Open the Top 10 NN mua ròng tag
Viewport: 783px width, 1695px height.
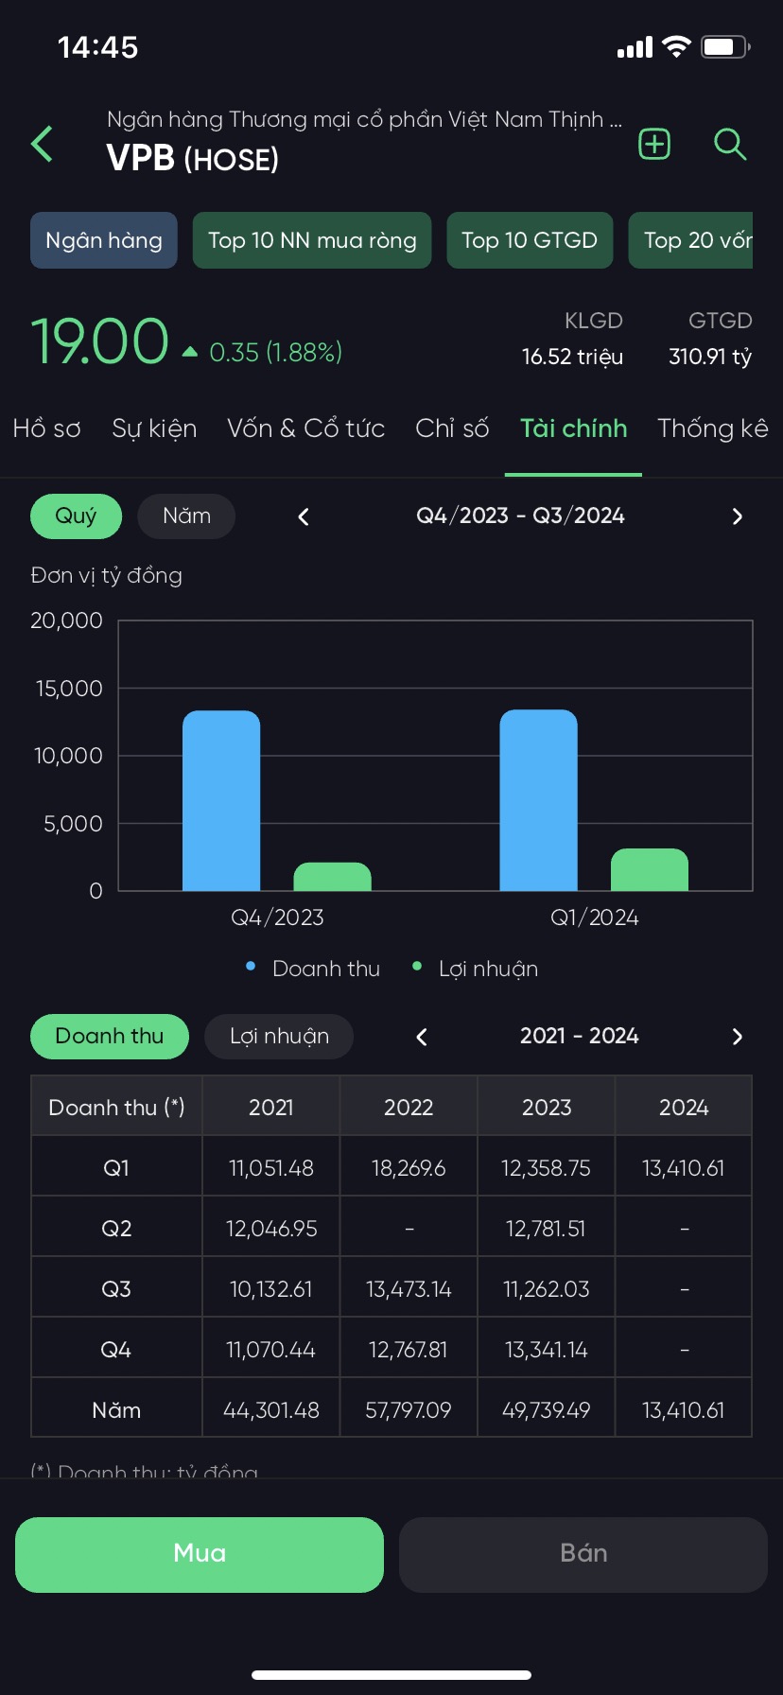[x=312, y=240]
